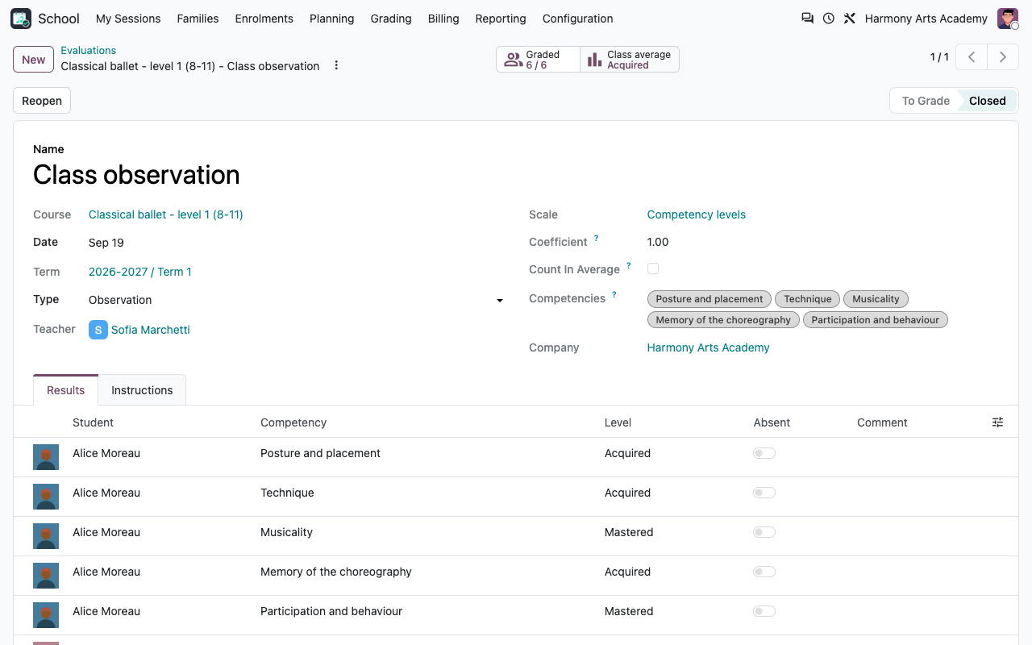Select the To Grade status stage
Image resolution: width=1032 pixels, height=645 pixels.
tap(925, 101)
